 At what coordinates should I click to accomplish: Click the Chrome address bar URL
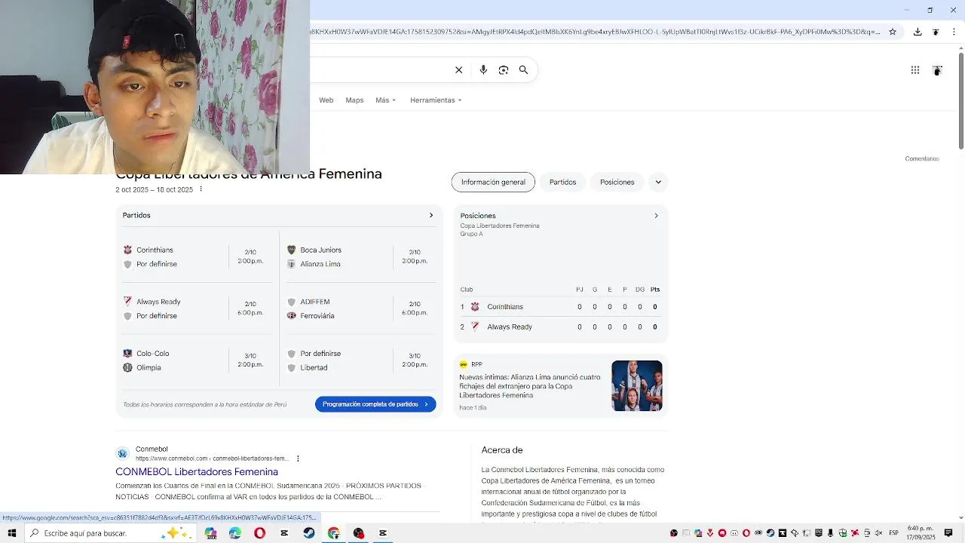[x=596, y=32]
